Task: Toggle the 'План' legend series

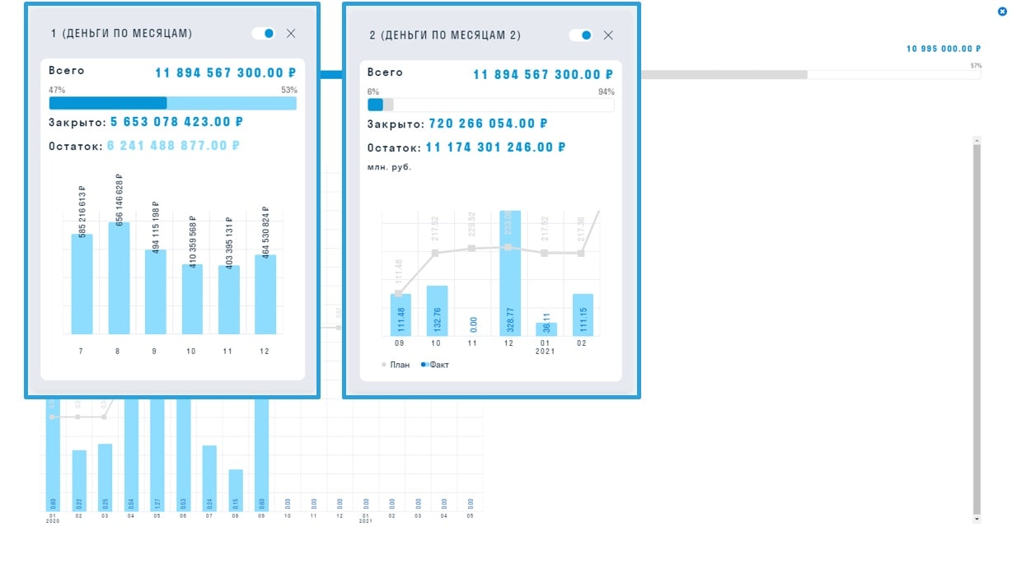Action: point(396,365)
